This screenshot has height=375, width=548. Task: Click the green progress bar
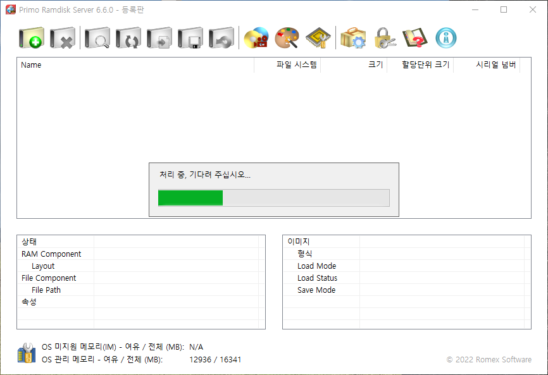(x=273, y=198)
